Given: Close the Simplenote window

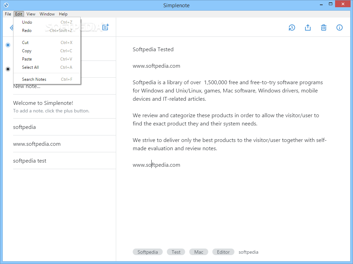Looking at the screenshot, I should point(343,4).
